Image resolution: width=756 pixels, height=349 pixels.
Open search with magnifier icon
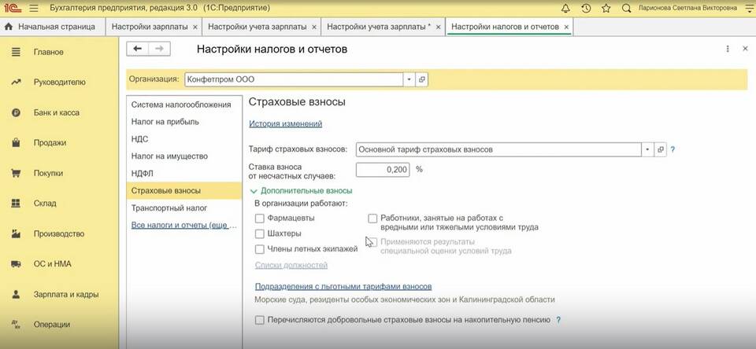pyautogui.click(x=627, y=8)
